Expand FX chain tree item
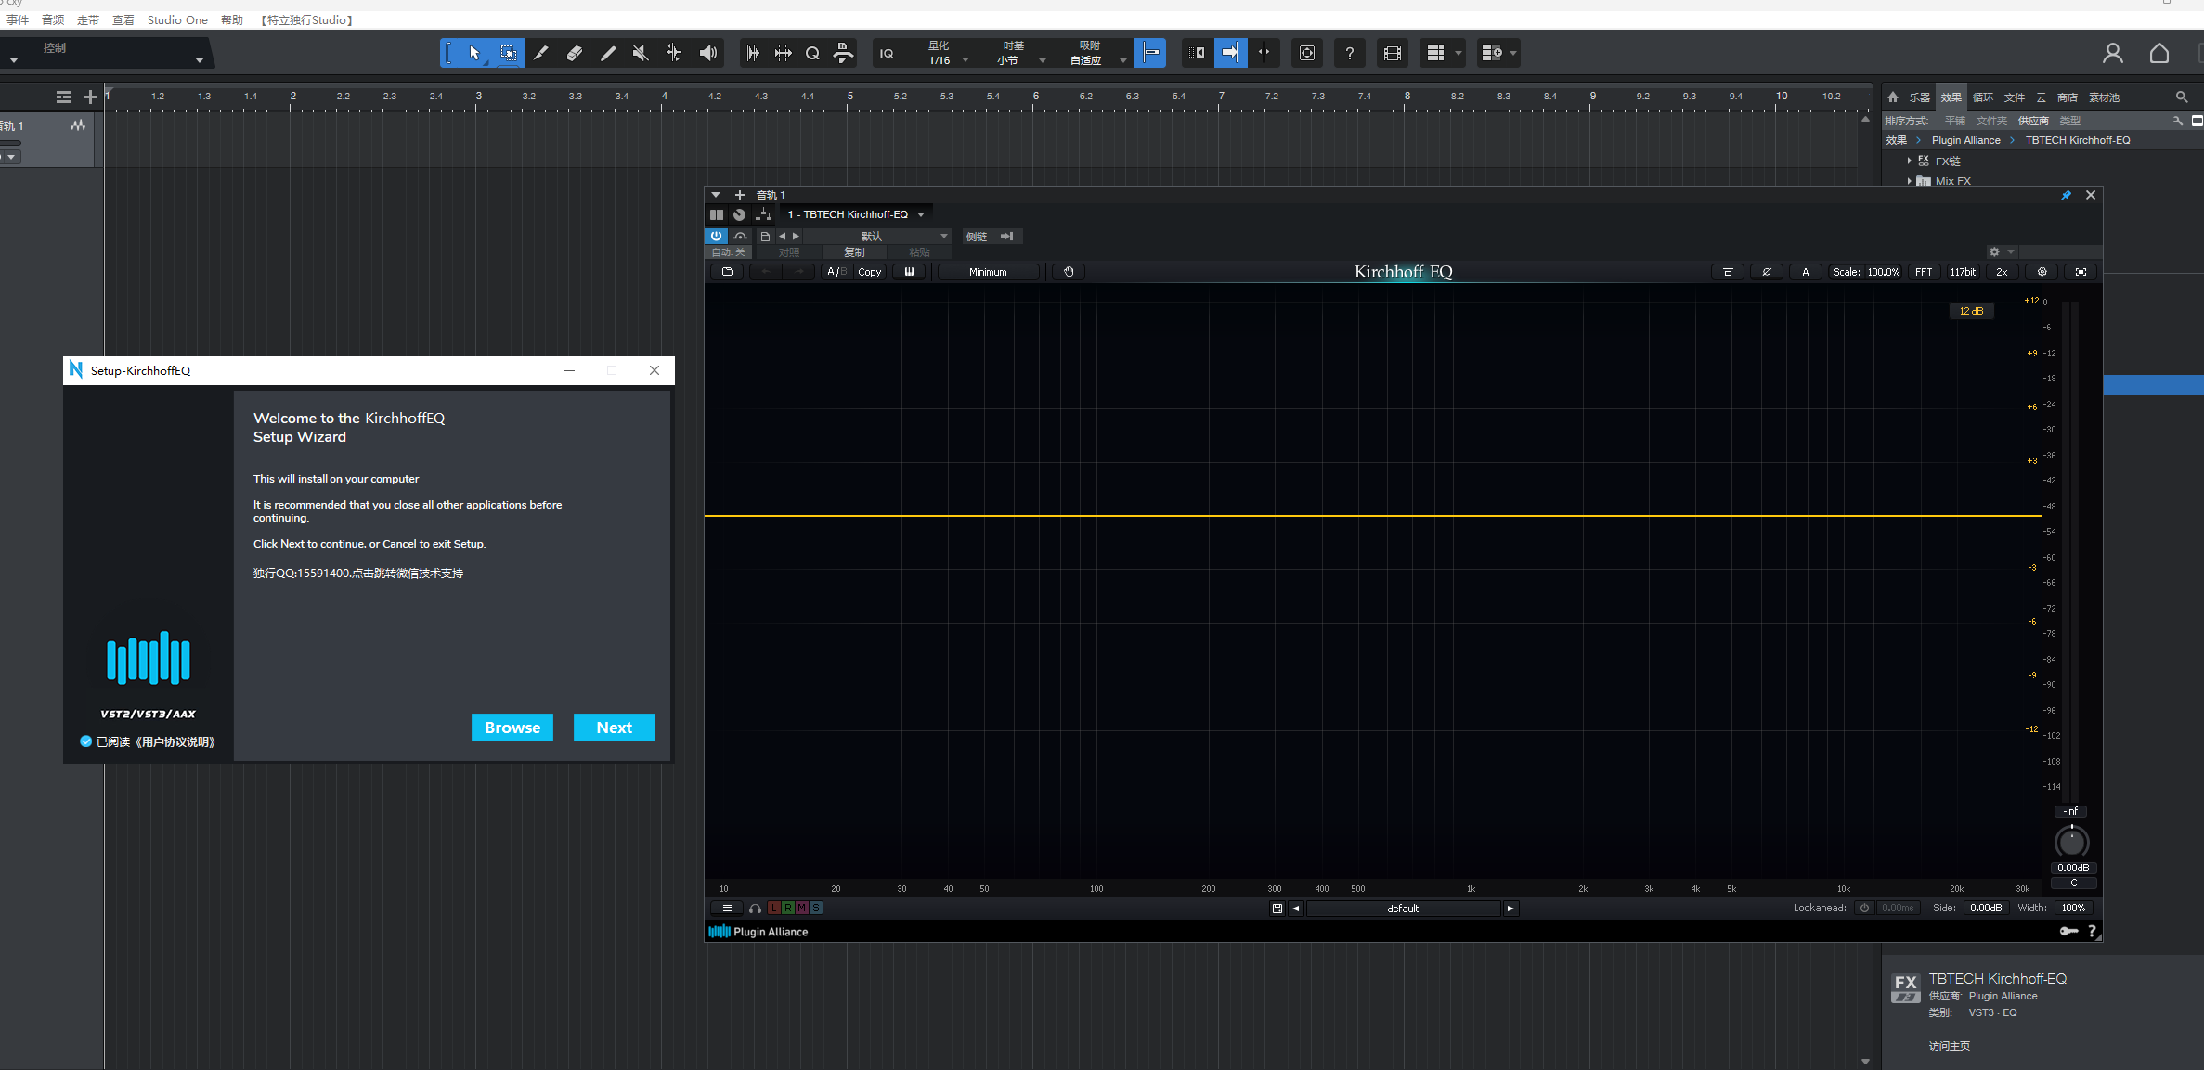This screenshot has height=1070, width=2204. (1910, 161)
